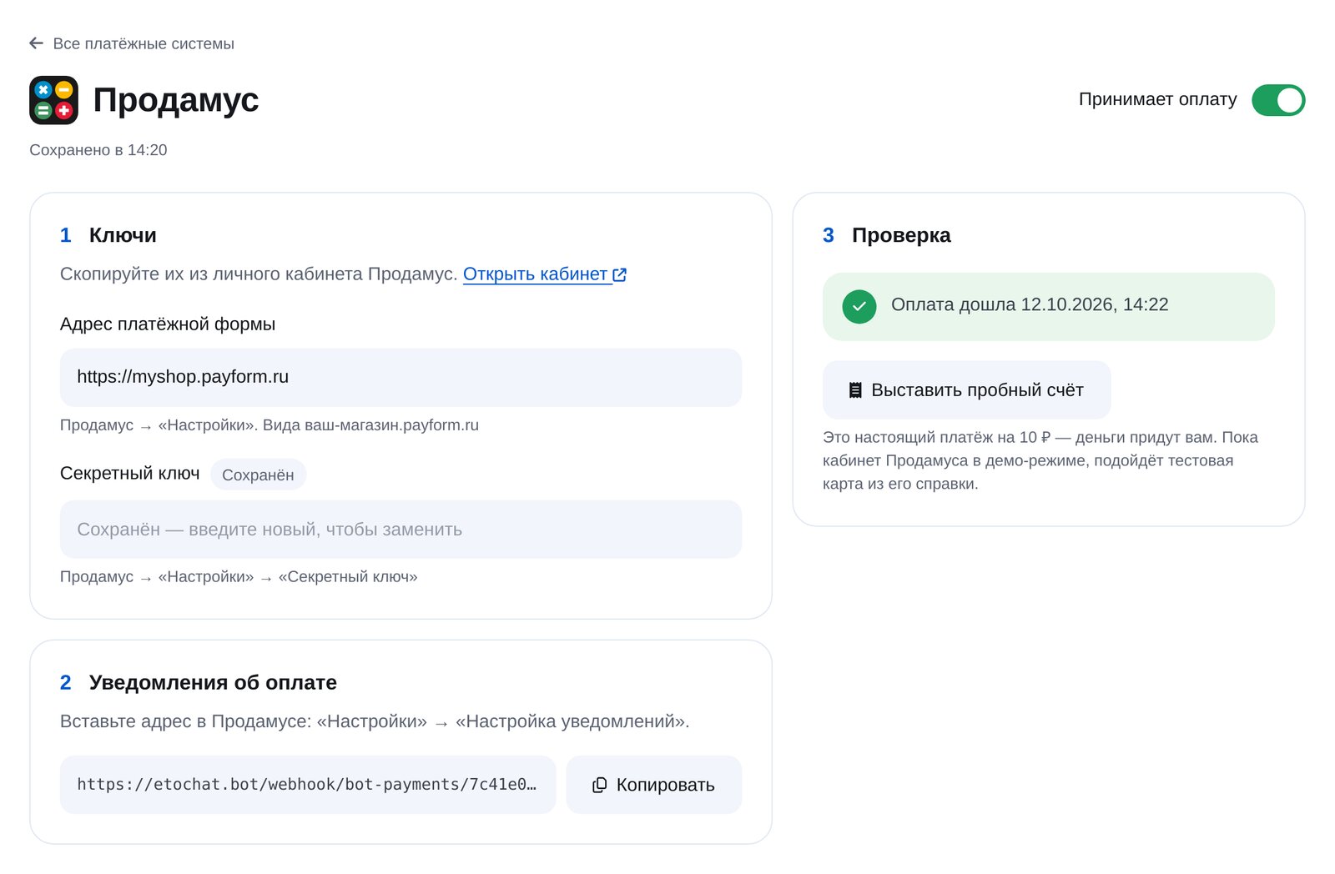Screen dimensions: 1335x874
Task: Click into the Секретный ключ input
Action: click(x=400, y=530)
